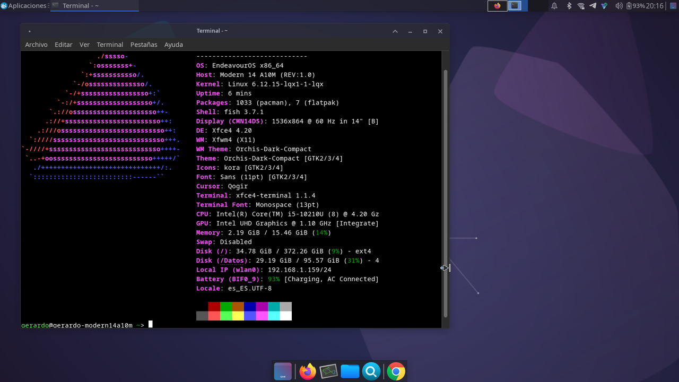Screen dimensions: 679x382
Task: Click the 'Terminal Font: Monospace (13pt)' line
Action: [x=258, y=205]
